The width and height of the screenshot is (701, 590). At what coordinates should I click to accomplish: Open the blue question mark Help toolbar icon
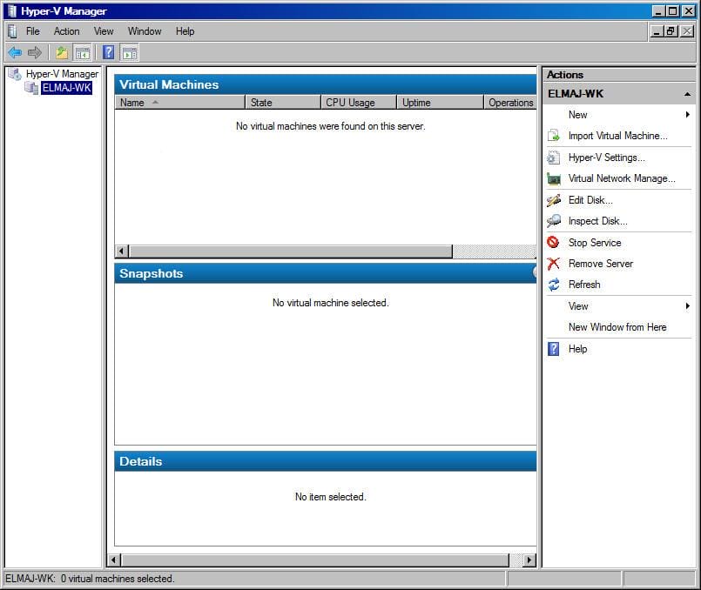click(x=108, y=53)
